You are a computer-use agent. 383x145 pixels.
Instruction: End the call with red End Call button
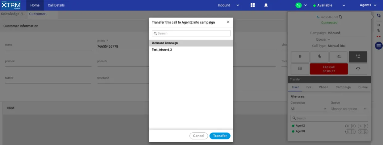tap(329, 69)
